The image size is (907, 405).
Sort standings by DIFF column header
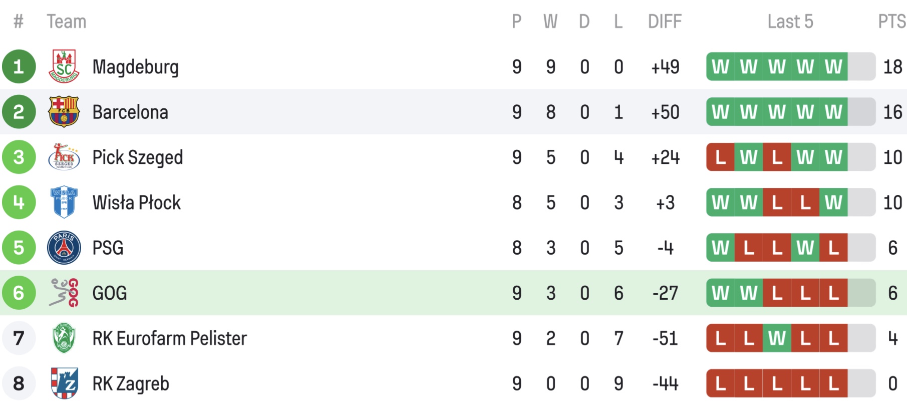coord(665,22)
